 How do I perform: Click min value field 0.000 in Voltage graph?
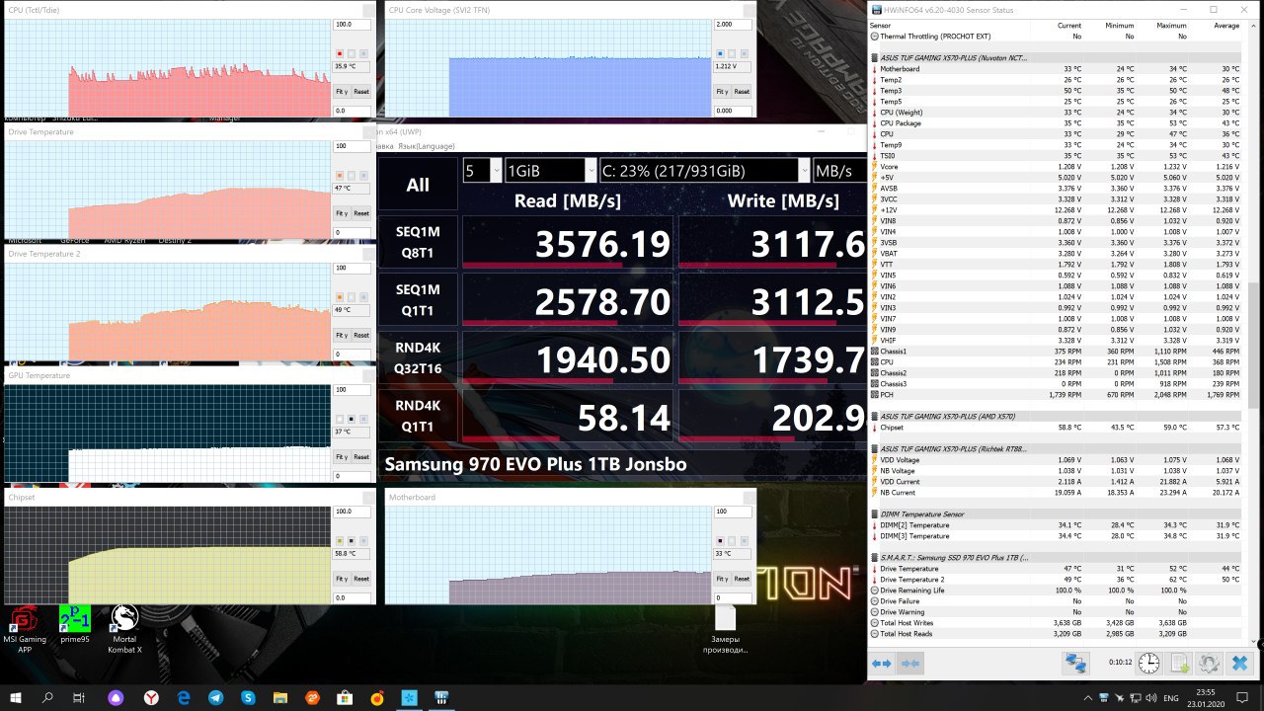(733, 111)
